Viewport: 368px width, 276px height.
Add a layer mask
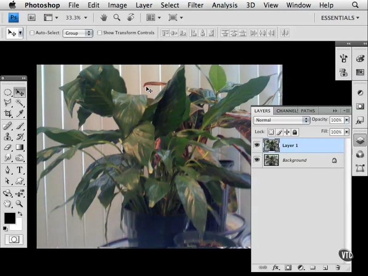288,267
